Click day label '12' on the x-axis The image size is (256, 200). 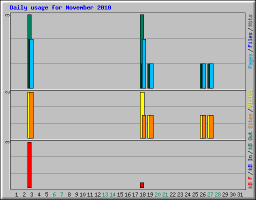97,194
